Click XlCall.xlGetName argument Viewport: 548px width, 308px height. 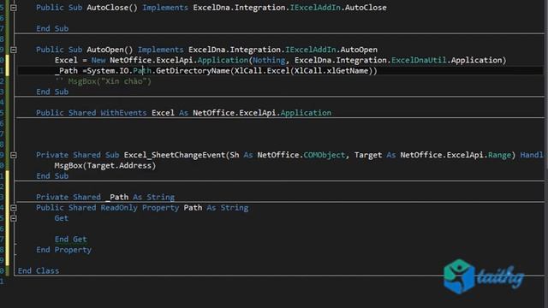(x=331, y=71)
